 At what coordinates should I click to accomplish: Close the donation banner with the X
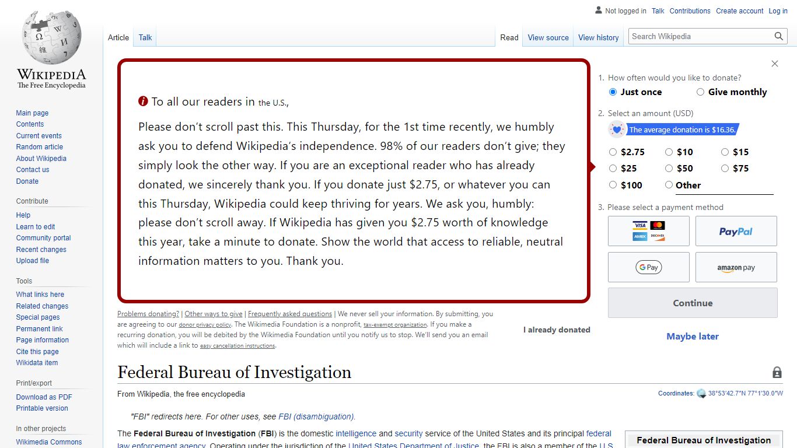pyautogui.click(x=775, y=64)
